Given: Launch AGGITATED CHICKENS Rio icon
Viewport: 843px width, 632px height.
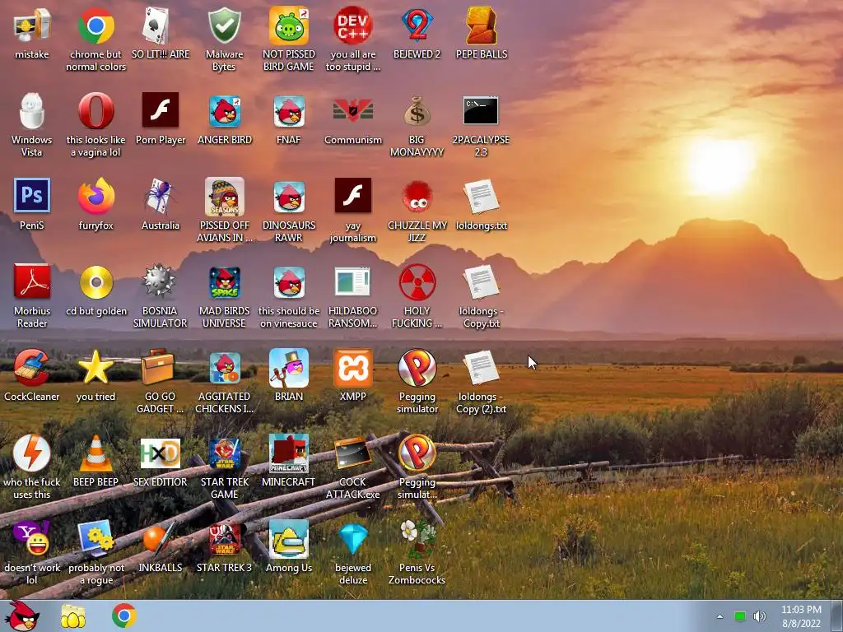Looking at the screenshot, I should (224, 368).
